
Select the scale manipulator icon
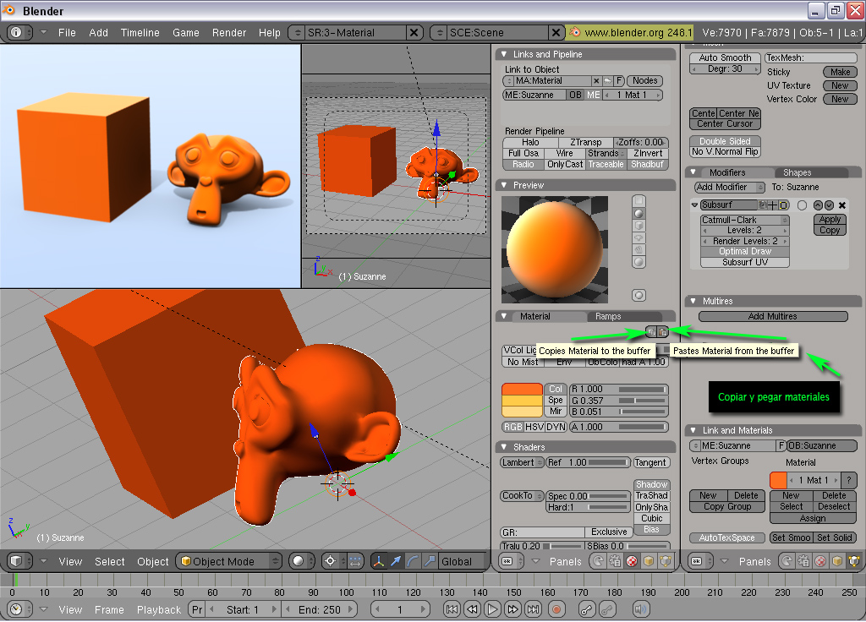click(x=429, y=561)
